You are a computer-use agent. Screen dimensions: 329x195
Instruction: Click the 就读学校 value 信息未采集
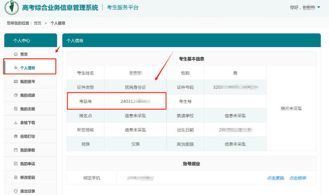(x=235, y=116)
